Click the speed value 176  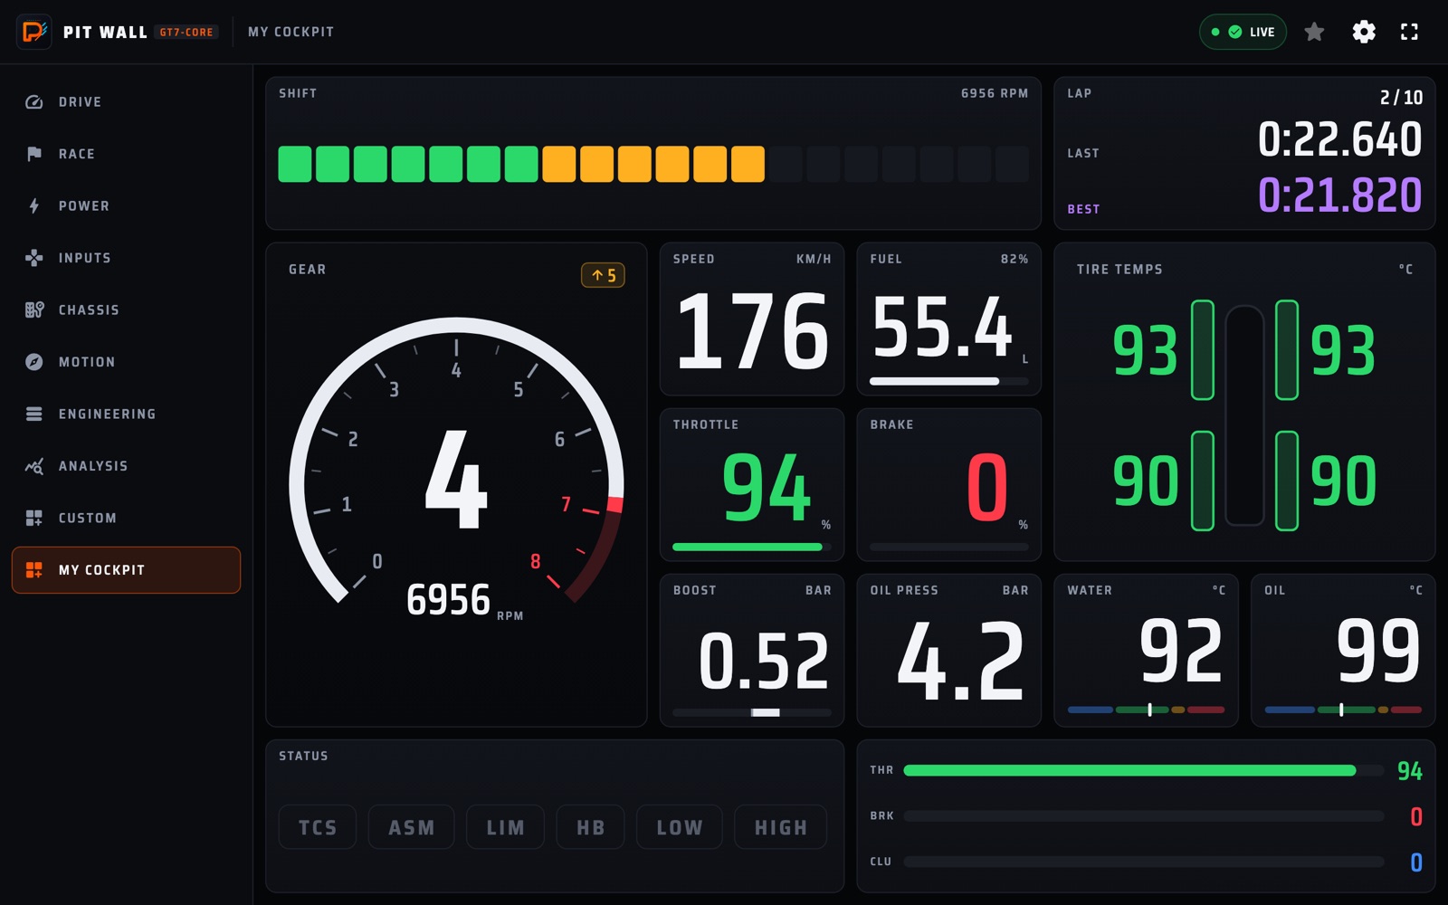tap(752, 332)
